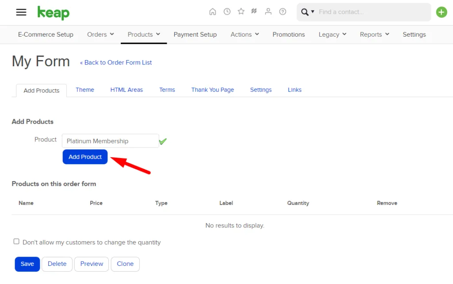
Task: Click the sparkle icon beside the star
Action: (254, 11)
